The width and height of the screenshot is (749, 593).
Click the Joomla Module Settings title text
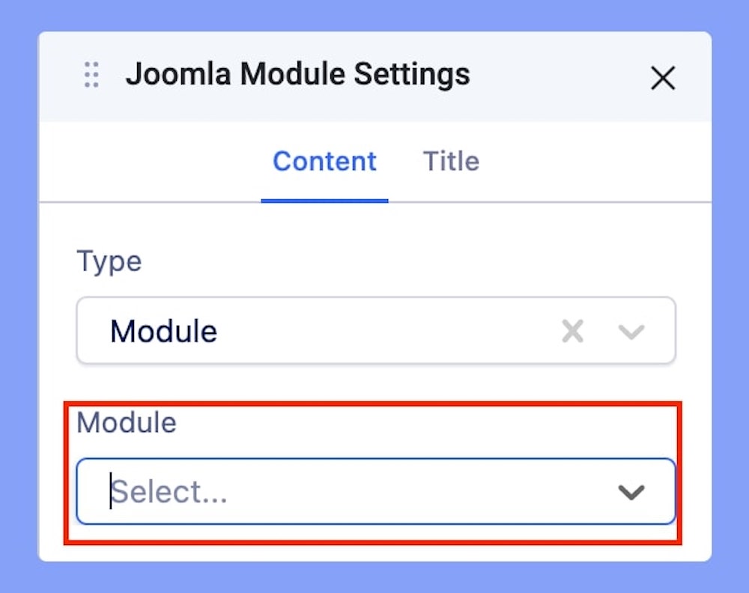click(x=297, y=75)
